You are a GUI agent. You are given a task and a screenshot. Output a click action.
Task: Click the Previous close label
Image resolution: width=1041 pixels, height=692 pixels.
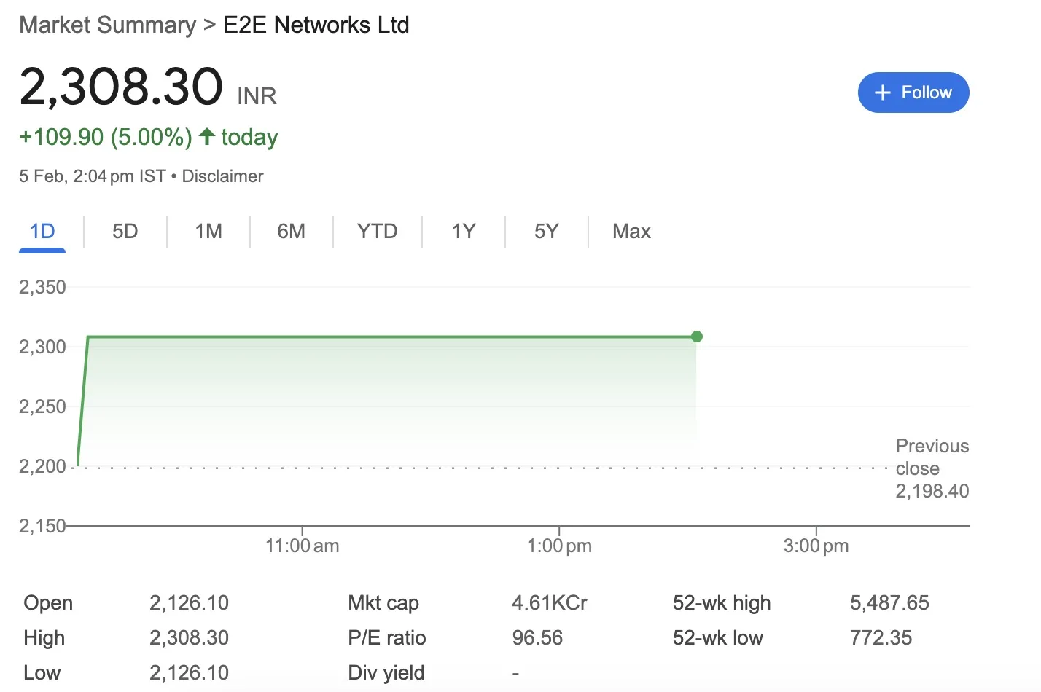[x=932, y=457]
